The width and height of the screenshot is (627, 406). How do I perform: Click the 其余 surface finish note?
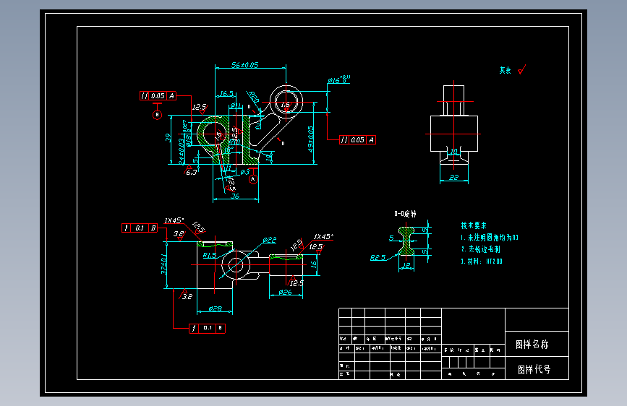[x=505, y=70]
